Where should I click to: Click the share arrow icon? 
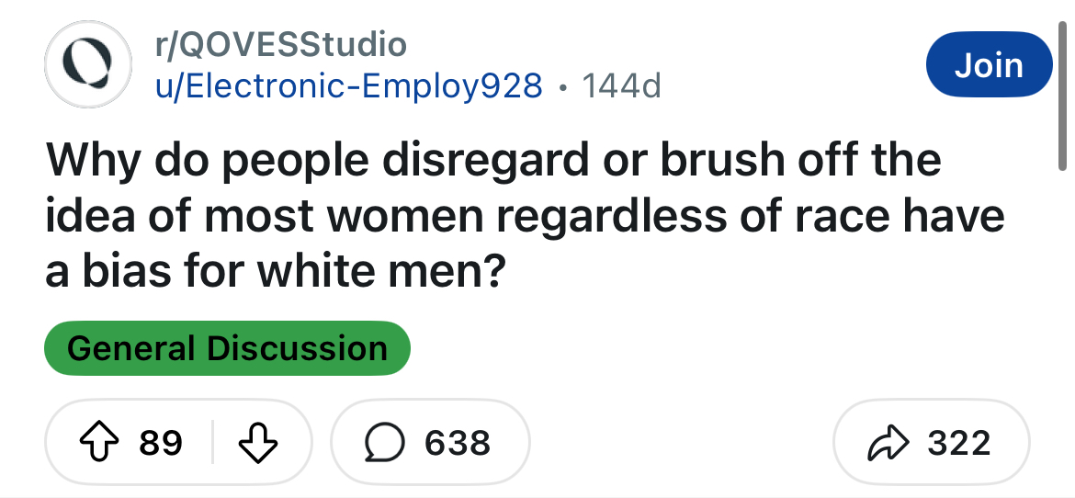888,443
